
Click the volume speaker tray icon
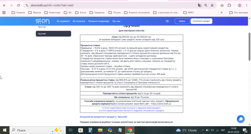click(x=212, y=130)
